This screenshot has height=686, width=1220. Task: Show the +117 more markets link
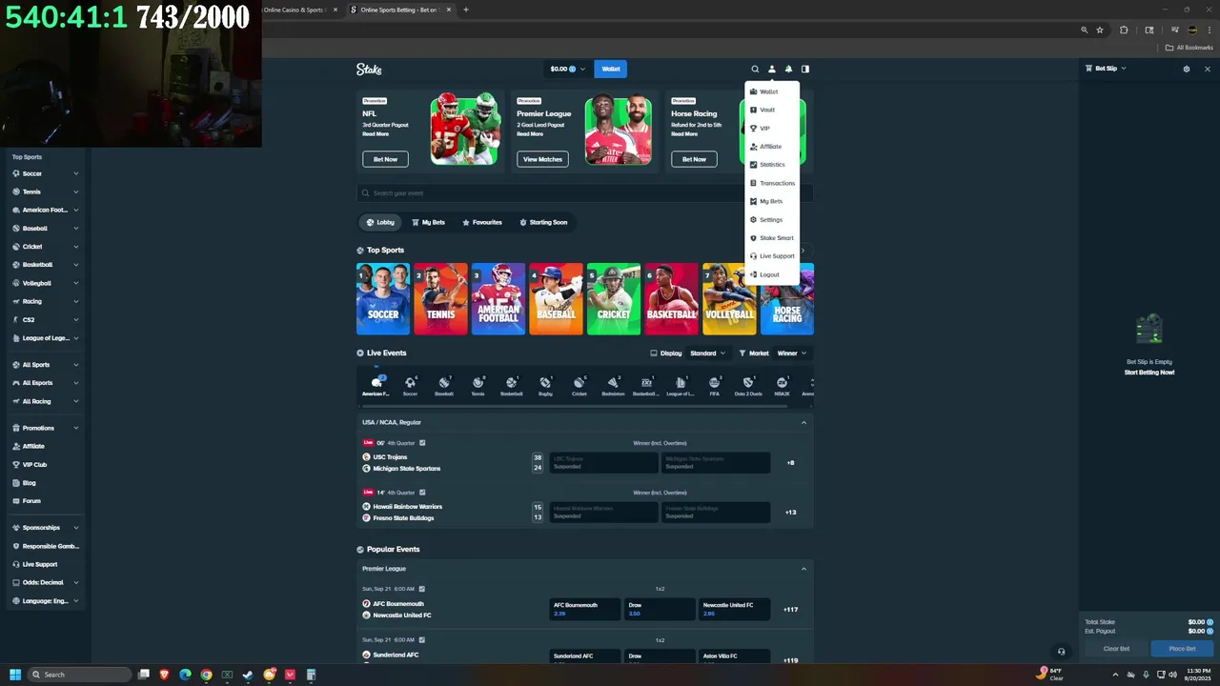(790, 610)
